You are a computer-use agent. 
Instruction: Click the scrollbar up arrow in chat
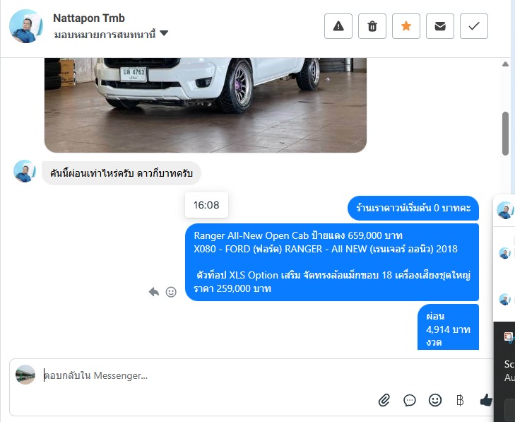(505, 64)
